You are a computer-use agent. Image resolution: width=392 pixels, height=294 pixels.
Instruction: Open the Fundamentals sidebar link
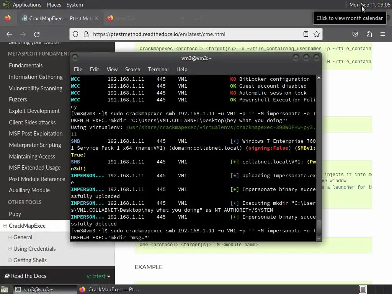26,65
